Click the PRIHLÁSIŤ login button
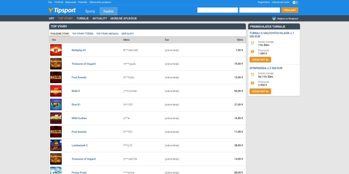Image resolution: width=349 pixels, height=174 pixels. pos(290,10)
